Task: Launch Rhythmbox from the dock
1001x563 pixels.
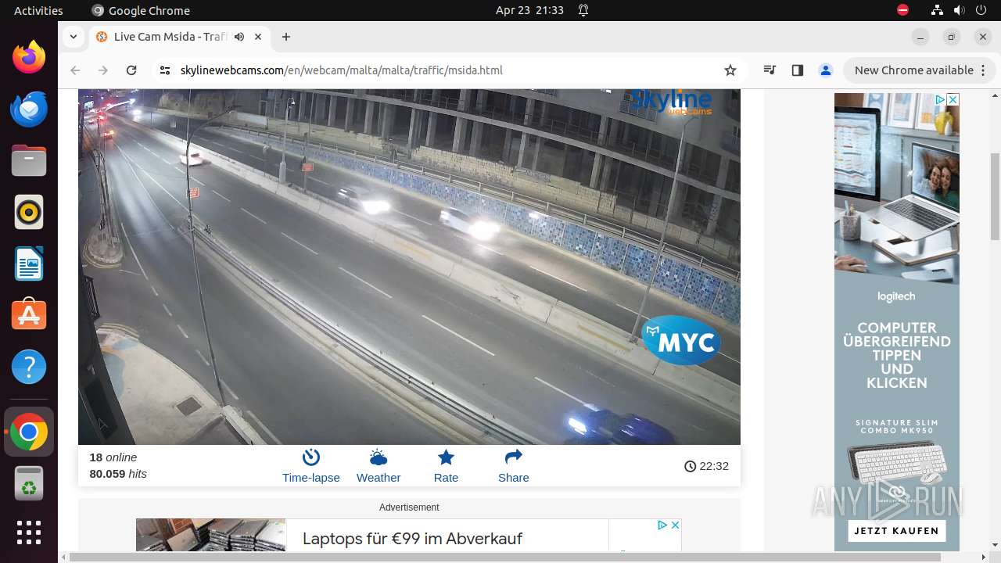Action: [29, 212]
